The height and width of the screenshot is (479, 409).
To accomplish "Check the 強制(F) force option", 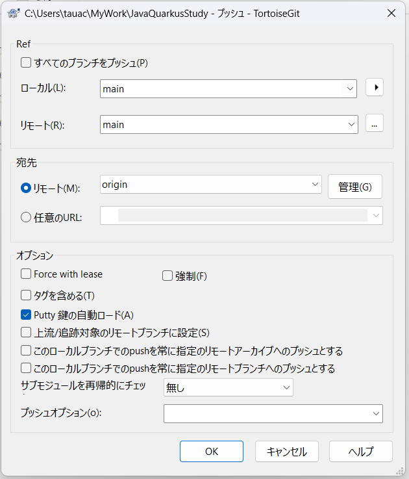I will pos(167,276).
